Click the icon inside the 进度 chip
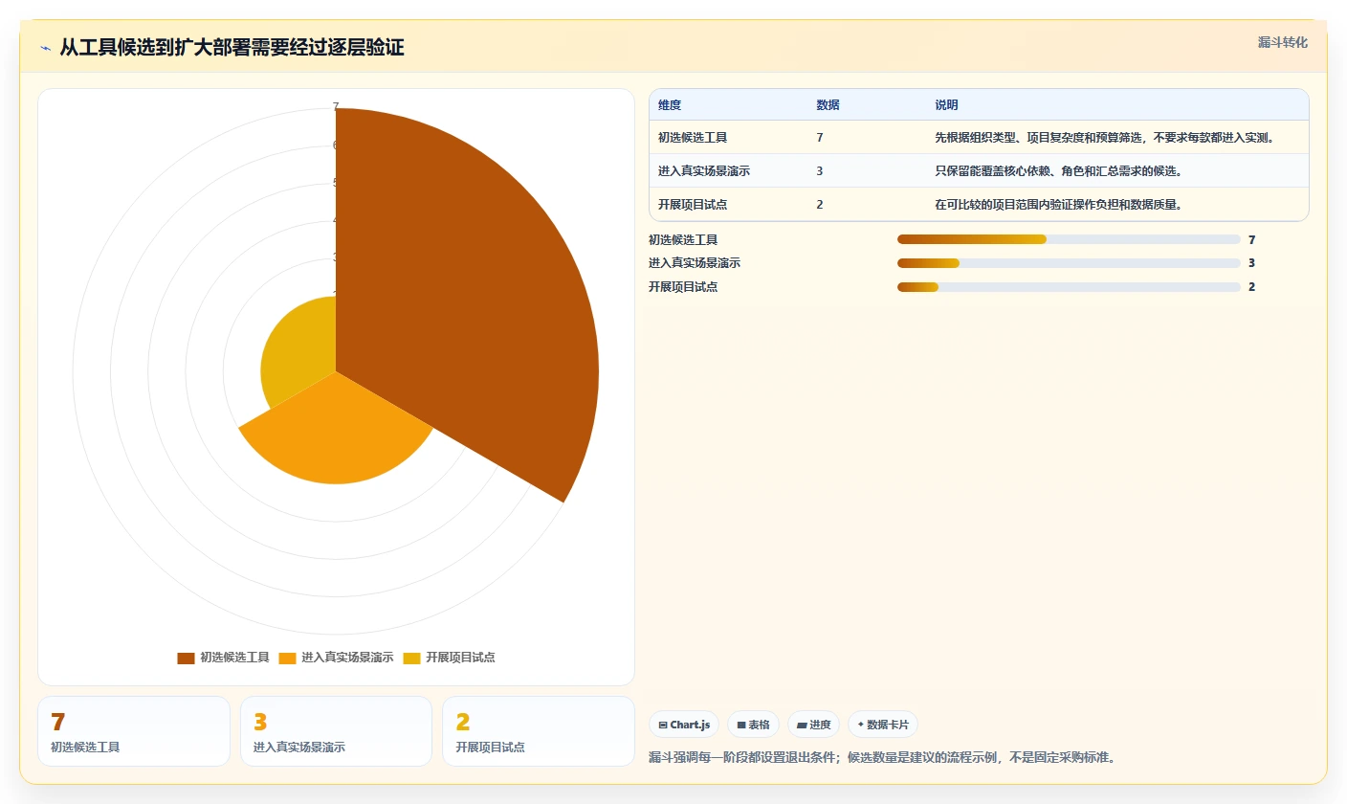Image resolution: width=1347 pixels, height=804 pixels. pos(802,726)
